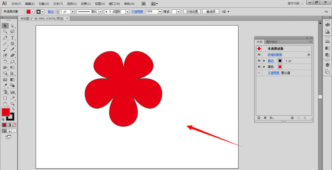Select the Artboard tool
This screenshot has width=332, height=170.
(5, 98)
